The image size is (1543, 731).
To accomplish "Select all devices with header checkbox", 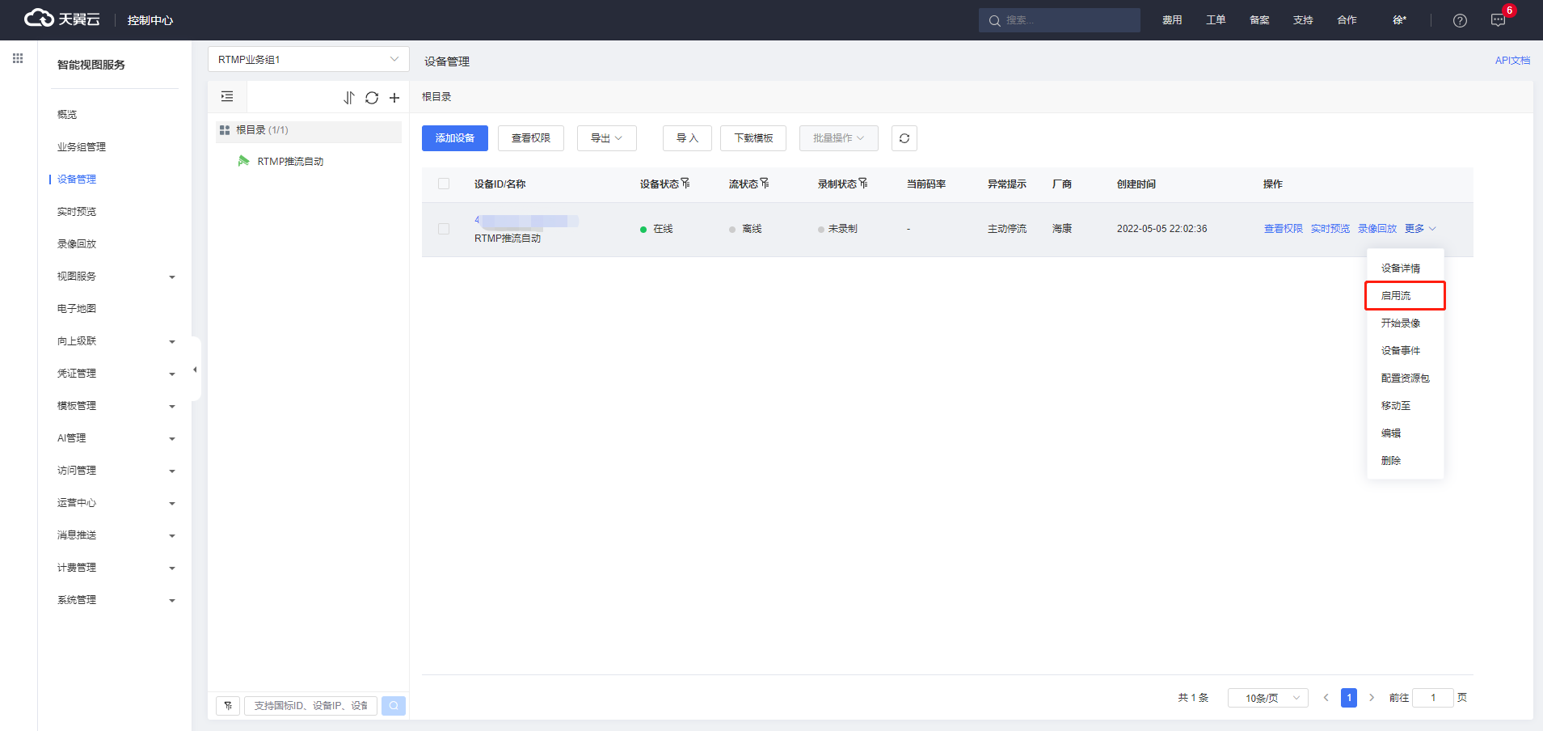I will click(x=444, y=184).
